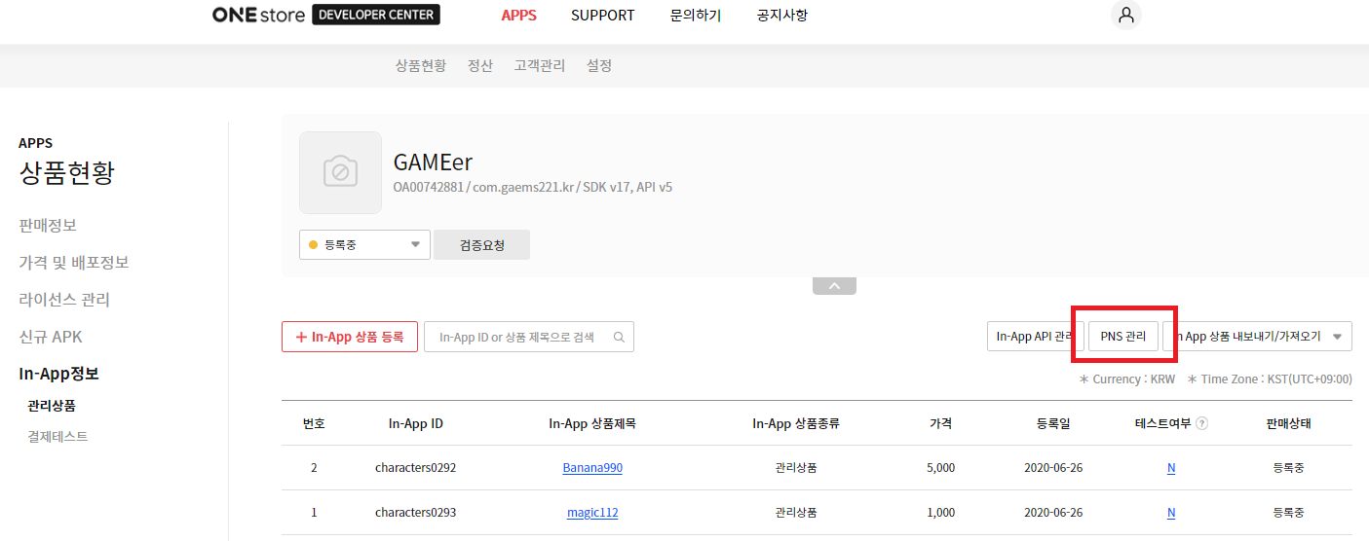
Task: Open the APPS top menu
Action: 518,16
